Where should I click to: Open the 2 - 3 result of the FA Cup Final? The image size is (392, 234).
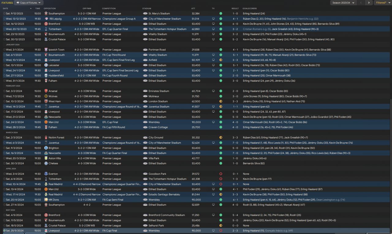pyautogui.click(x=235, y=231)
